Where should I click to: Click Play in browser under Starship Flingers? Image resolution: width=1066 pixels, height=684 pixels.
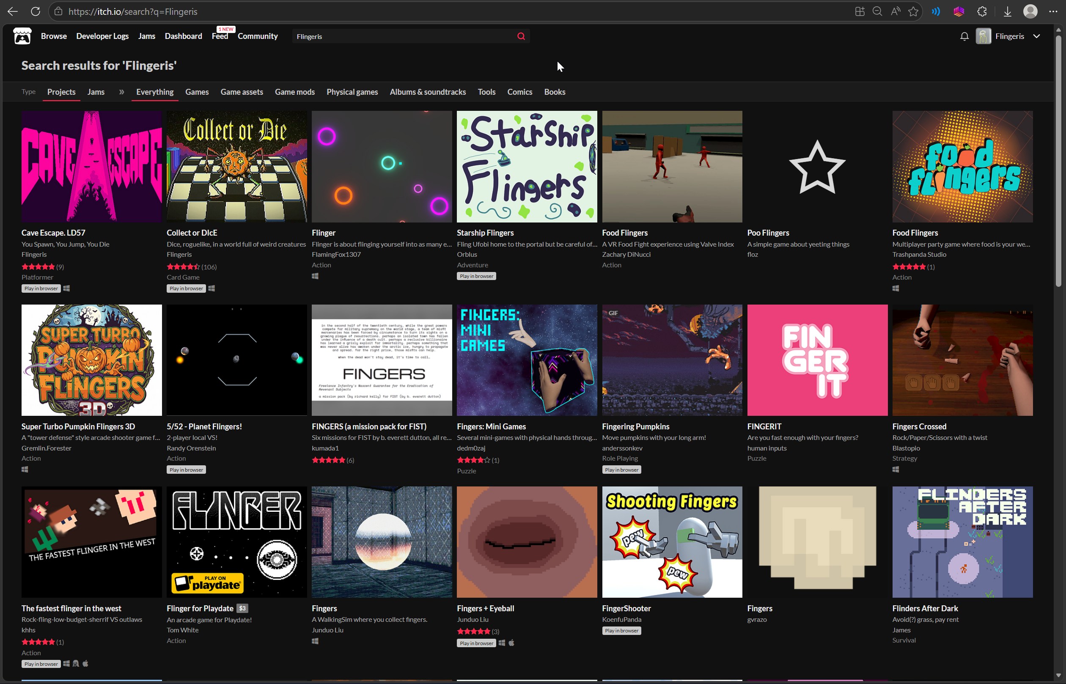coord(476,276)
